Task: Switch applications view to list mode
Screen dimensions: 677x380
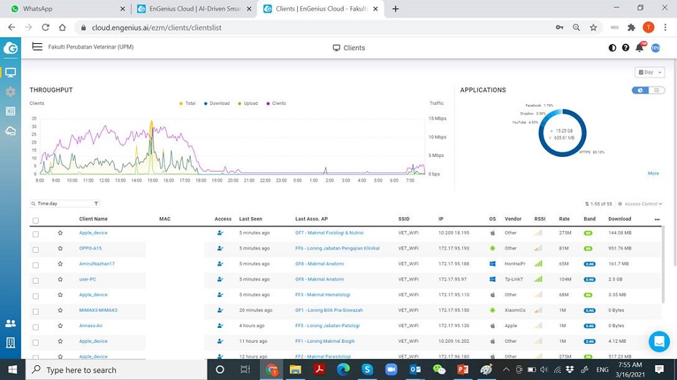Action: (657, 90)
